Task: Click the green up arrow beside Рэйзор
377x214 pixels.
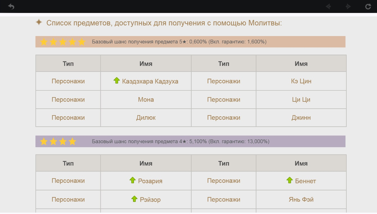Action: [134, 199]
